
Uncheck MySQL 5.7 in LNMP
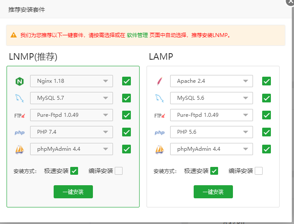[126, 98]
